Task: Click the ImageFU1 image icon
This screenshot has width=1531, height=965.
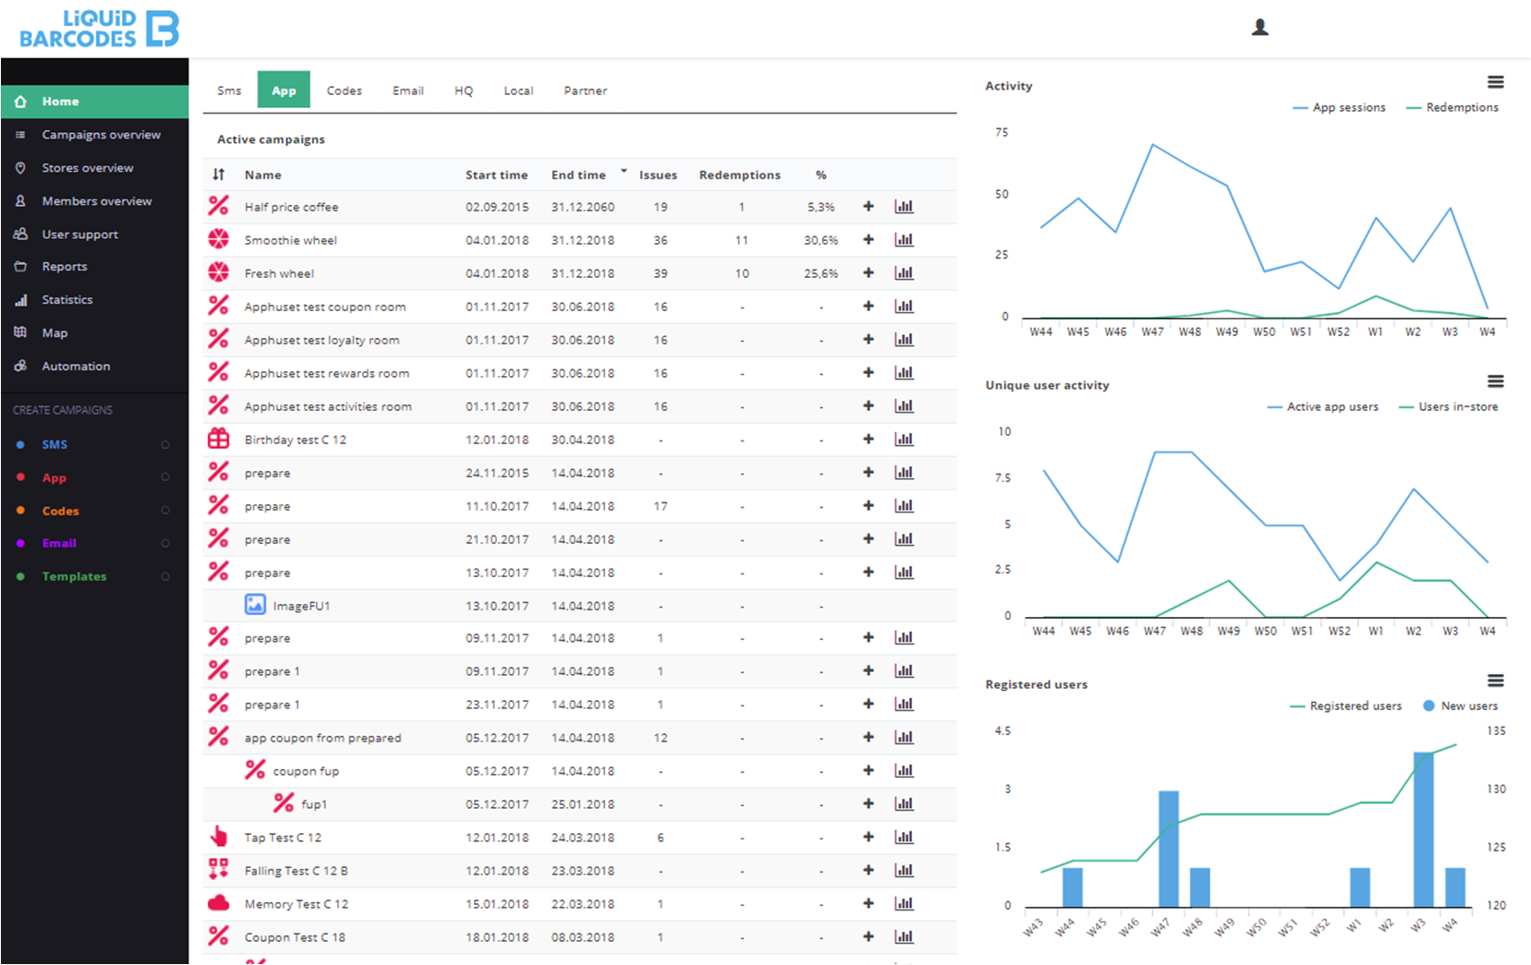Action: click(255, 605)
